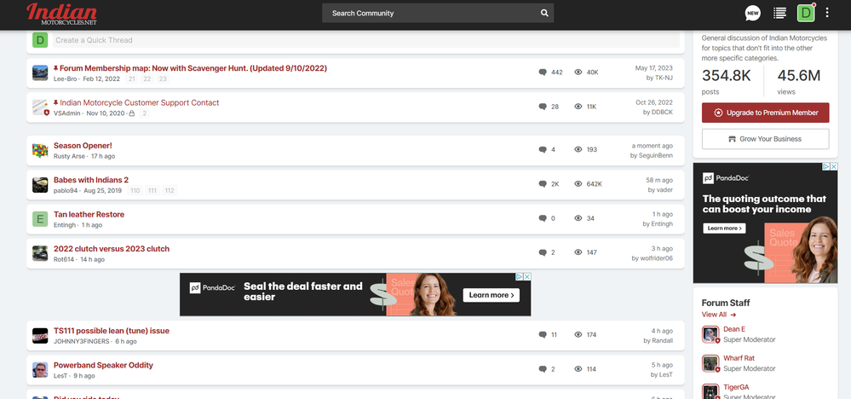This screenshot has width=851, height=399.
Task: Close the PandaDoc banner ad
Action: tap(526, 276)
